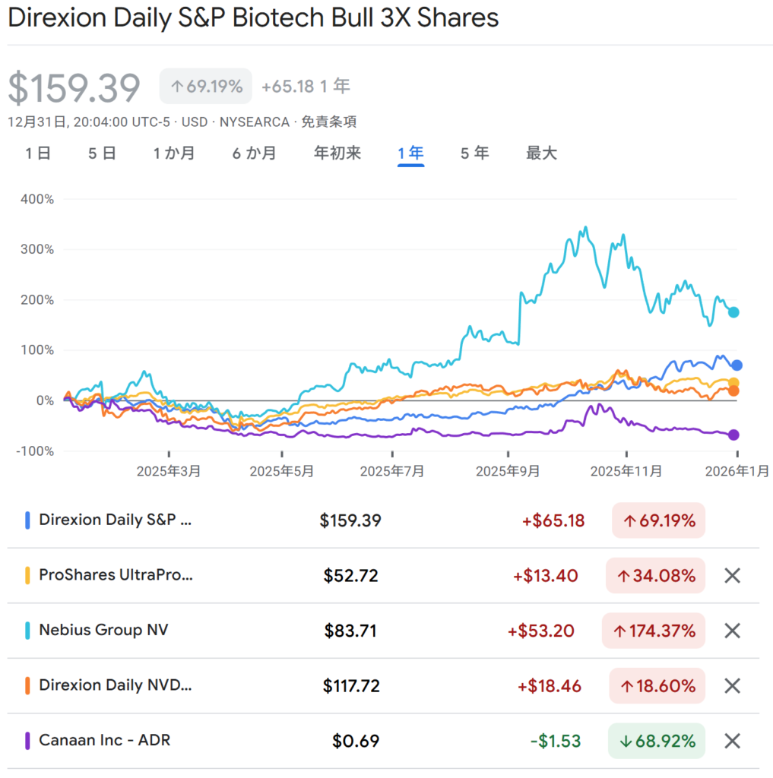Click the orange Direxion NVD endpoint dot

point(733,391)
